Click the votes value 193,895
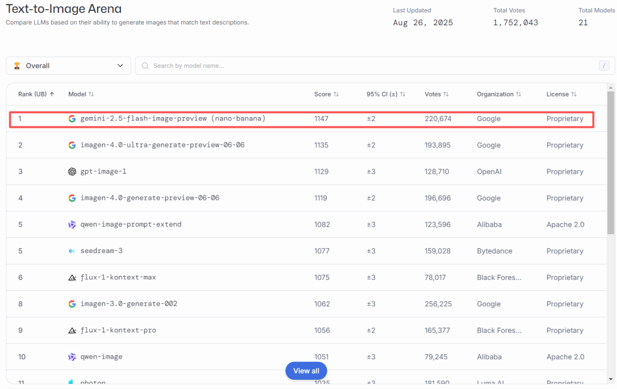The image size is (617, 389). click(x=438, y=145)
